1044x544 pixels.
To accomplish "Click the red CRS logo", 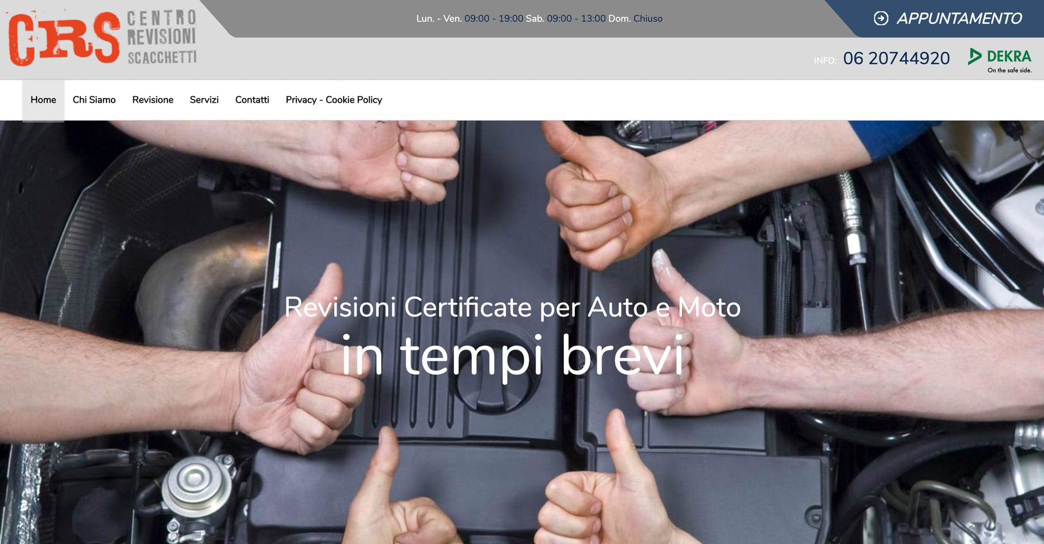I will click(x=64, y=39).
